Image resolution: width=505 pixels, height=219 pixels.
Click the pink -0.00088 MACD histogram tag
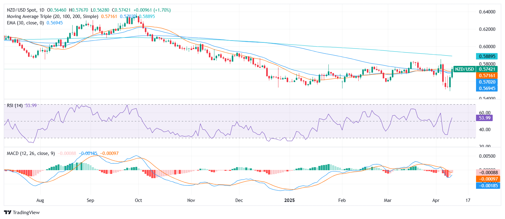click(488, 173)
